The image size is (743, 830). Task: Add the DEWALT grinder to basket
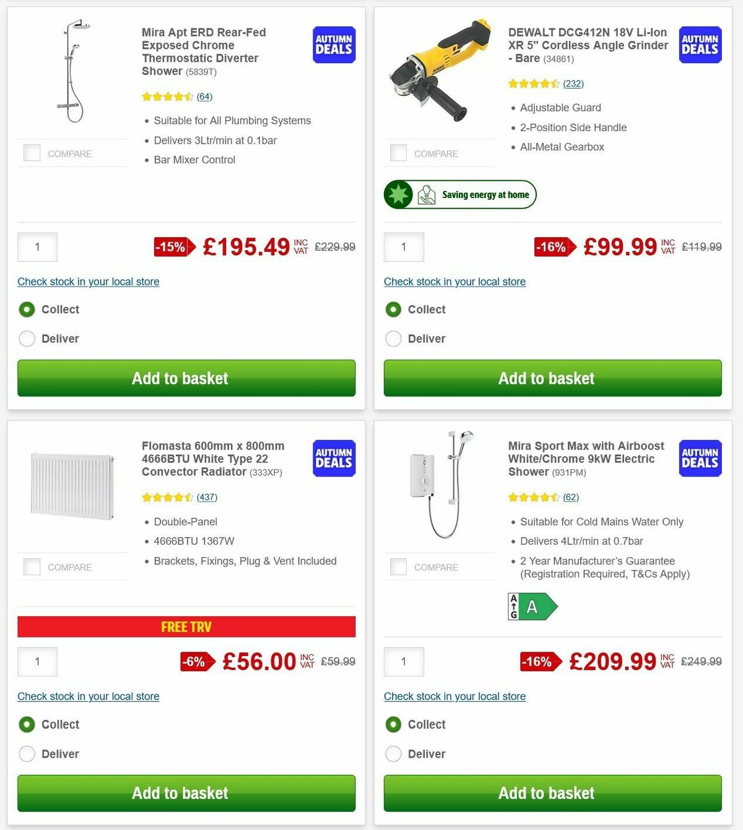(546, 378)
